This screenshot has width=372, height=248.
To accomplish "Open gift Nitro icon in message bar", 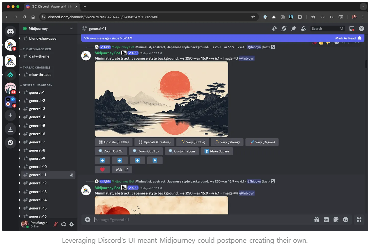I will coord(317,220).
